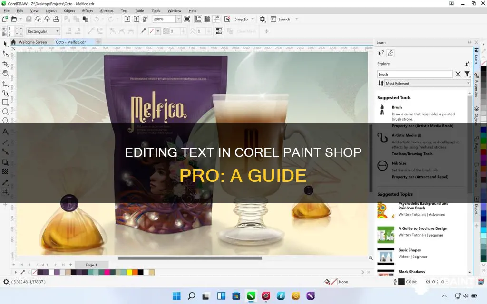Click the brush search field in Learn docker
This screenshot has height=304, width=487.
tap(415, 74)
